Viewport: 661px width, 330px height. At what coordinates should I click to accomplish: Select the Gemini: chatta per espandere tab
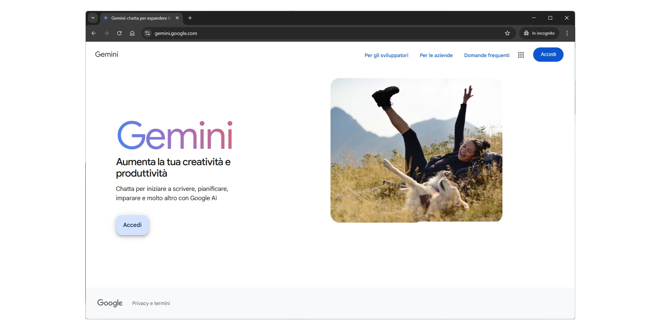point(141,18)
